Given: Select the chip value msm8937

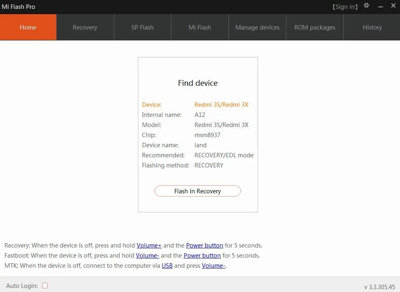Looking at the screenshot, I should pos(207,135).
